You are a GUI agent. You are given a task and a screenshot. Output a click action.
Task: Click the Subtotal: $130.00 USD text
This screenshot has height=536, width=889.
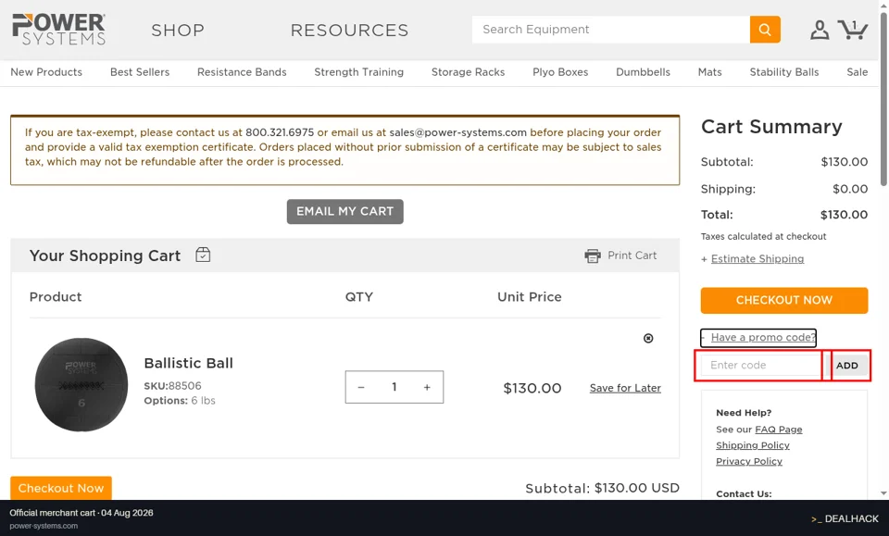[602, 489]
